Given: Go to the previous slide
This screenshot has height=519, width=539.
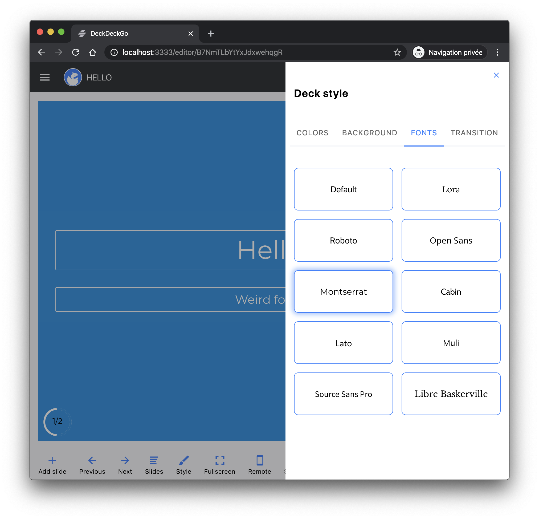Looking at the screenshot, I should point(92,465).
